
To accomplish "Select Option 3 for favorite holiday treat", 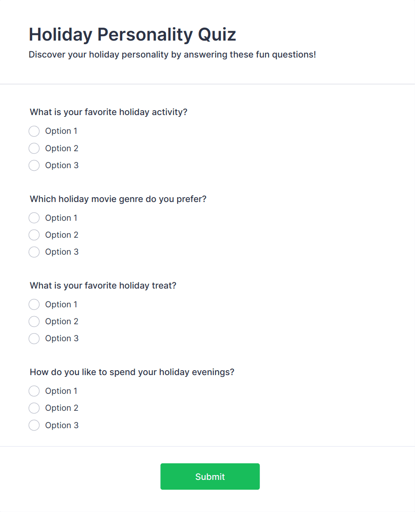I will 34,338.
